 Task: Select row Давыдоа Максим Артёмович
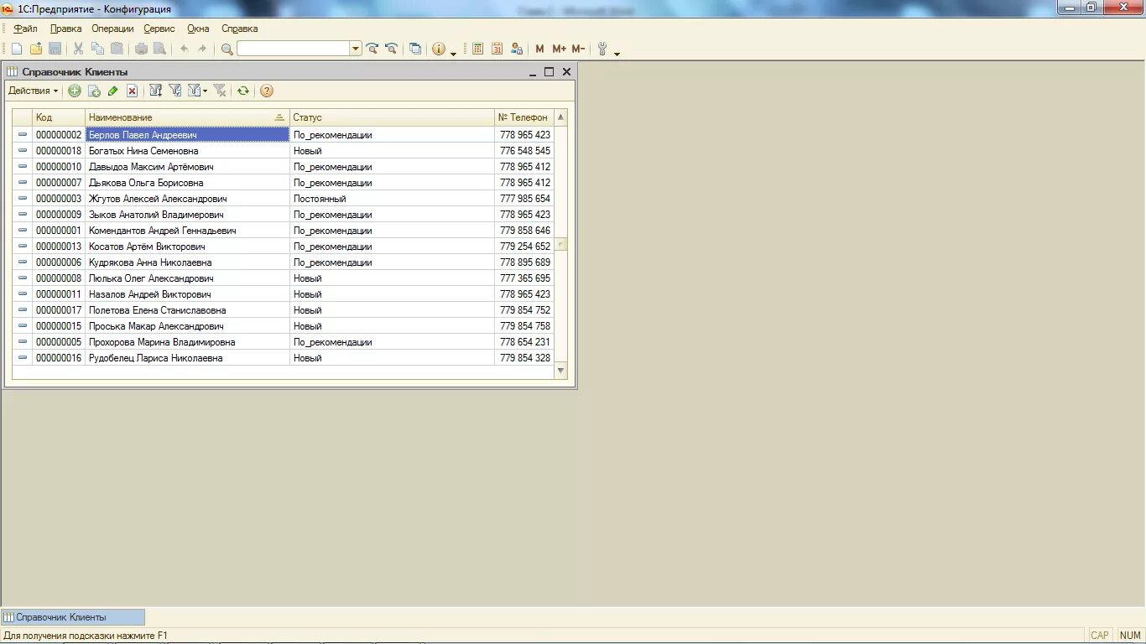(x=283, y=167)
